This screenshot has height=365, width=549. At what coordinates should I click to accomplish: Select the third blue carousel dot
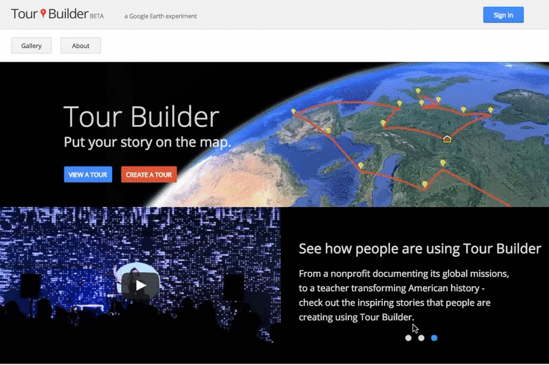point(434,338)
